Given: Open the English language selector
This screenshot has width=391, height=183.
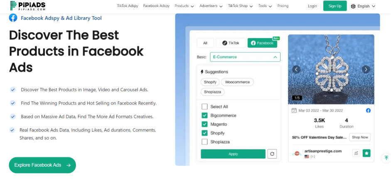Looking at the screenshot, I should (363, 6).
